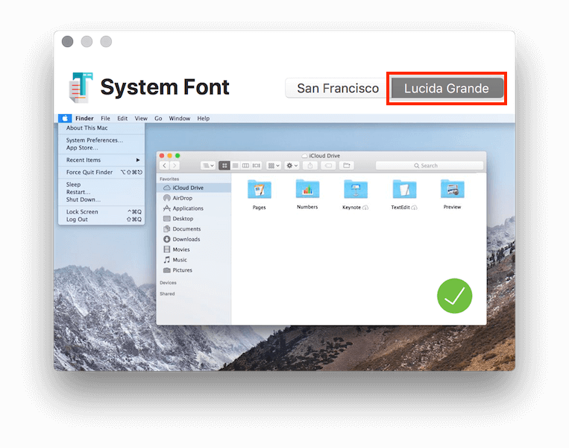Choose App Store… from Apple menu
Screen dimensions: 569x448
click(101, 148)
